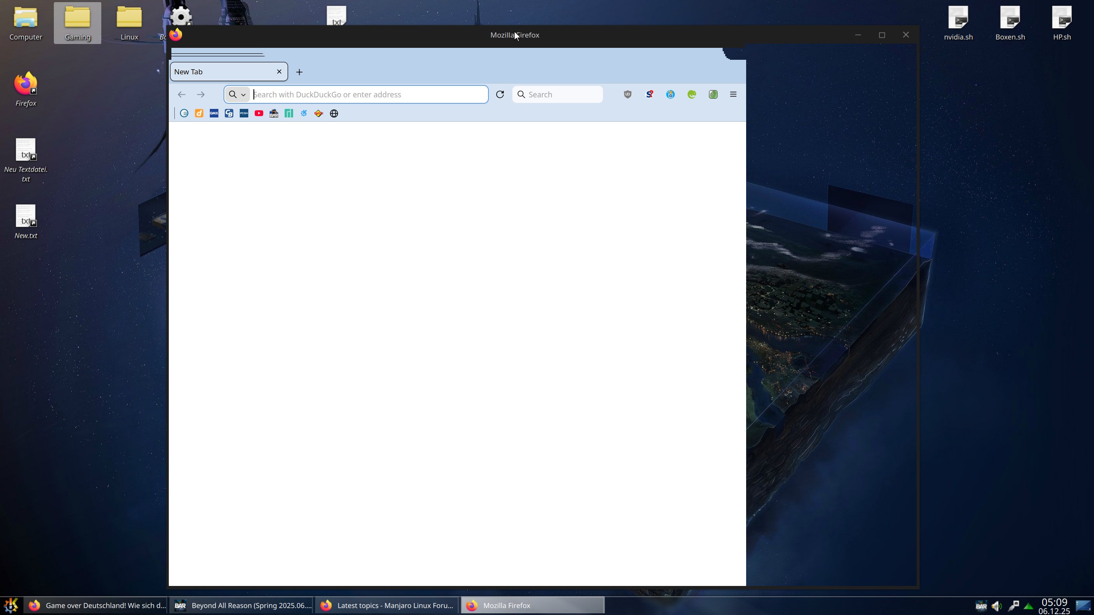
Task: Click the globe bookmark icon
Action: (x=334, y=113)
